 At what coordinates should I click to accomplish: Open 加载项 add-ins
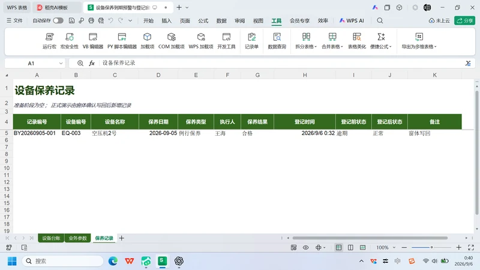147,41
